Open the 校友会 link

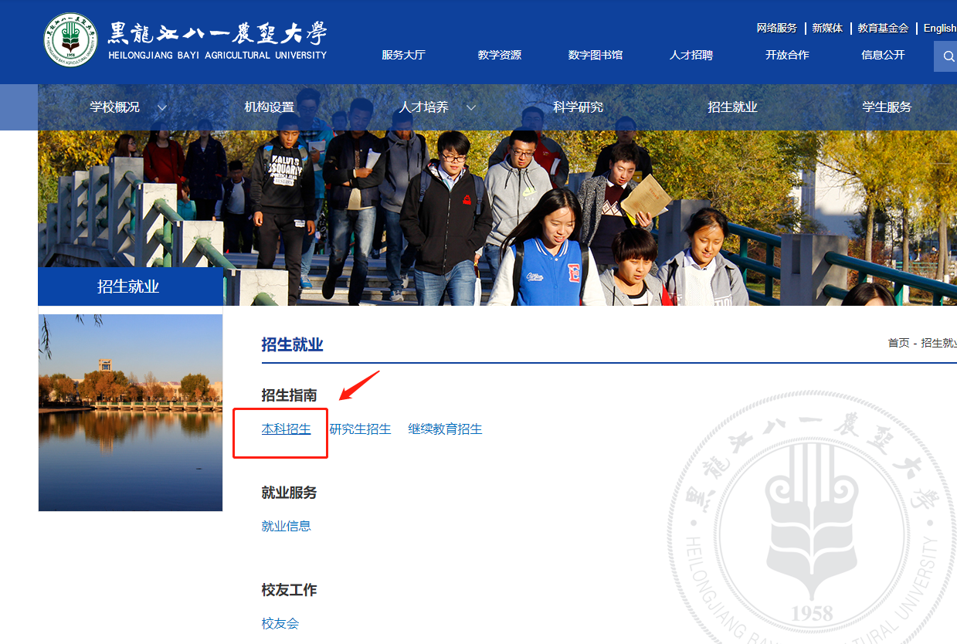click(280, 623)
